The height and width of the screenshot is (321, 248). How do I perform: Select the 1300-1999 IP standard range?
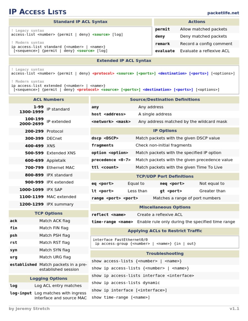32,112
